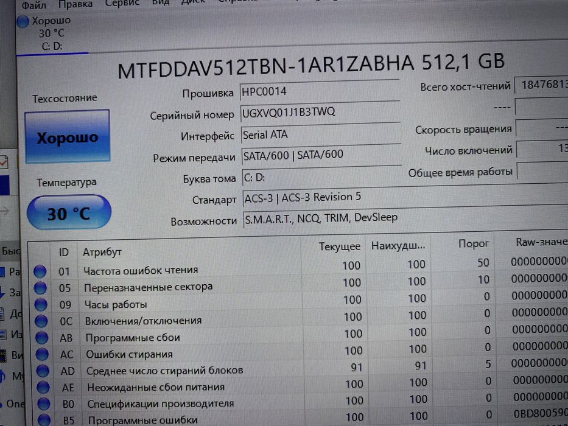Click the Raw-значения column header

coord(542,242)
